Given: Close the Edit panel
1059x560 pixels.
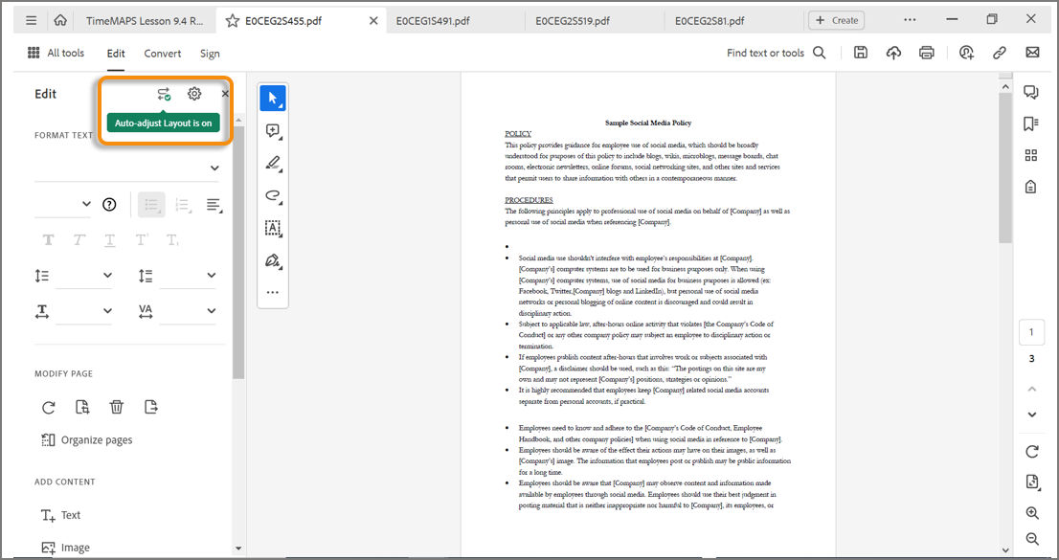Looking at the screenshot, I should [x=225, y=94].
